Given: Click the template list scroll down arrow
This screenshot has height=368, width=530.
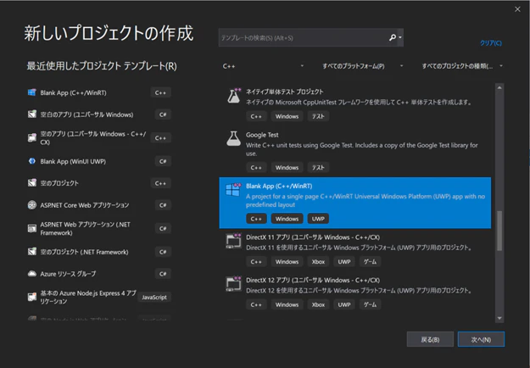Looking at the screenshot, I should click(x=499, y=318).
